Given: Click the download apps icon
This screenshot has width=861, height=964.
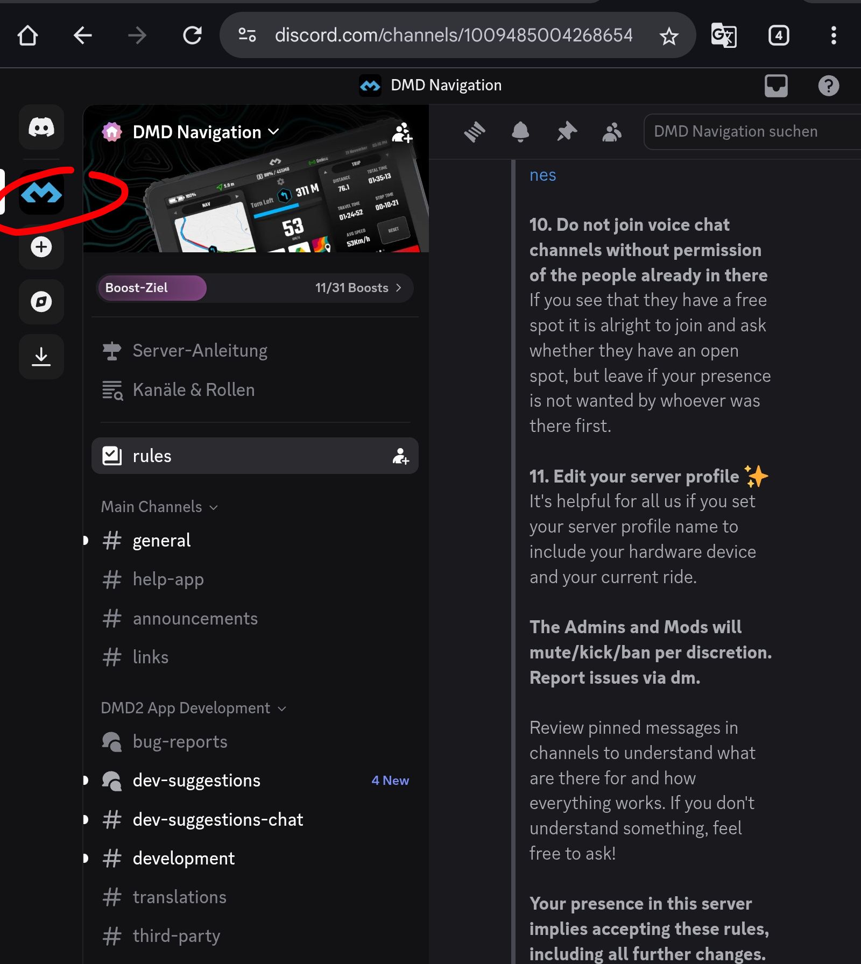Looking at the screenshot, I should [41, 357].
